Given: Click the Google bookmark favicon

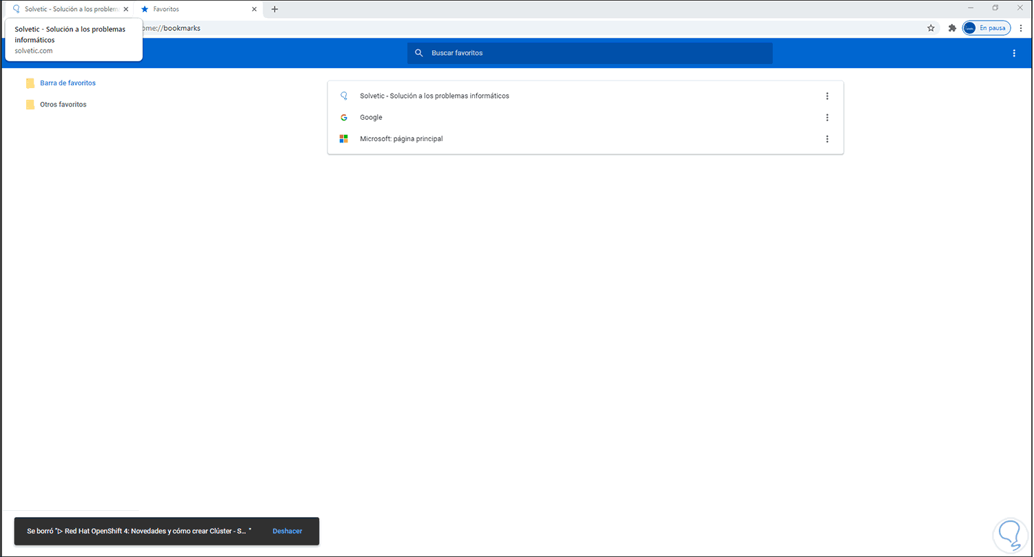Looking at the screenshot, I should [x=344, y=117].
